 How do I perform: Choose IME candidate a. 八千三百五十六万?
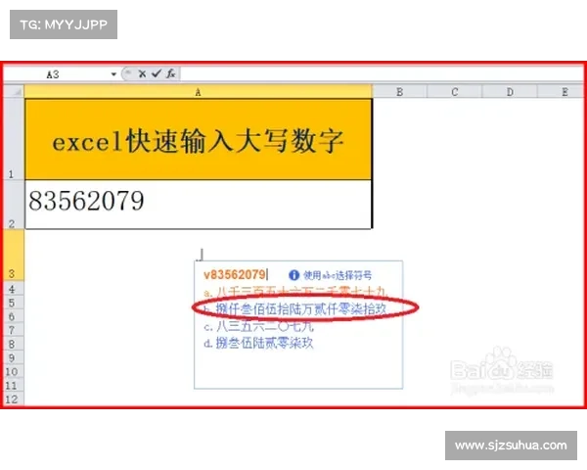pos(295,292)
